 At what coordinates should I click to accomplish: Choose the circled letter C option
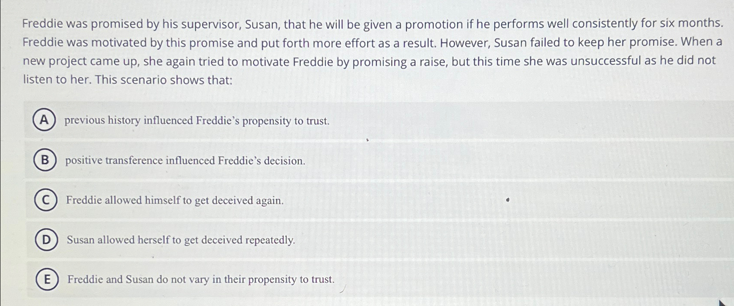46,200
